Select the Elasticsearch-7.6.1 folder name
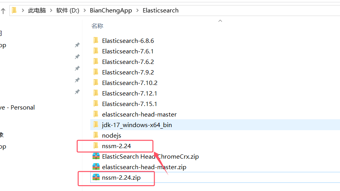 pos(128,51)
